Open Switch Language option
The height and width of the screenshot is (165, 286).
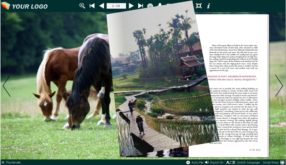(243, 162)
